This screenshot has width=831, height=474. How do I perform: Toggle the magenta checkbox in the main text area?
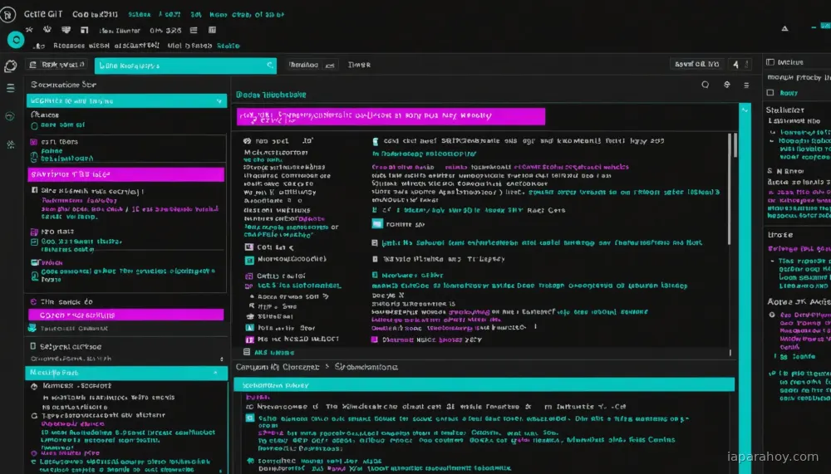pos(374,340)
